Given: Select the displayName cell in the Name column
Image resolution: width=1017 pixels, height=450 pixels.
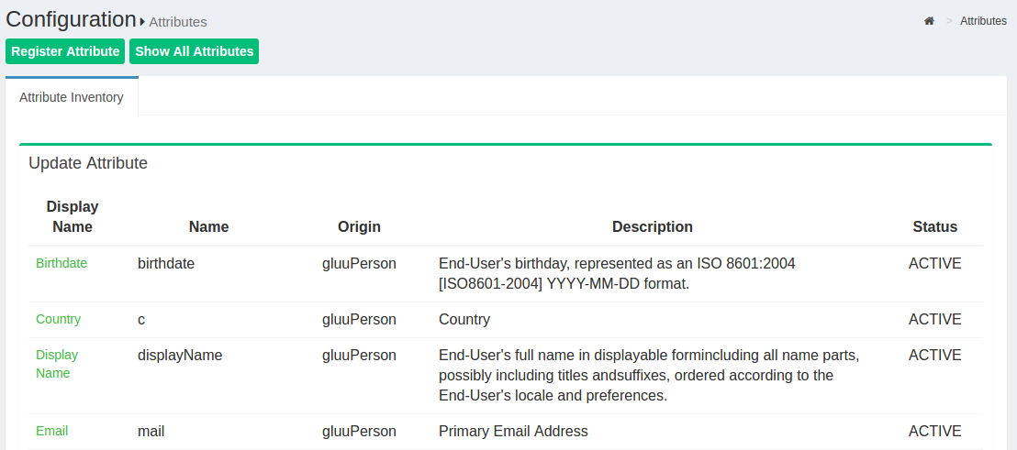Looking at the screenshot, I should (180, 355).
